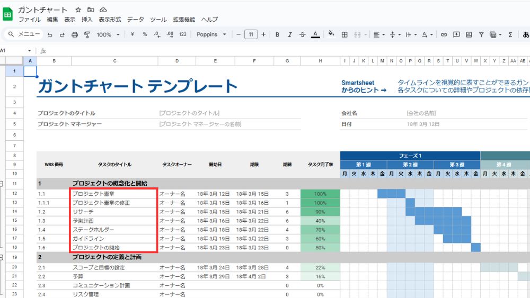Star the ガントチャート document
The width and height of the screenshot is (530, 298).
point(78,10)
